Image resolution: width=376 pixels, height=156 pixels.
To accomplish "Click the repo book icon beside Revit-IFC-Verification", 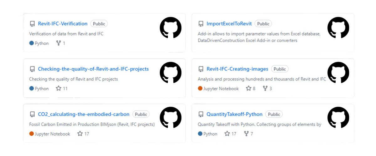I will coord(32,24).
